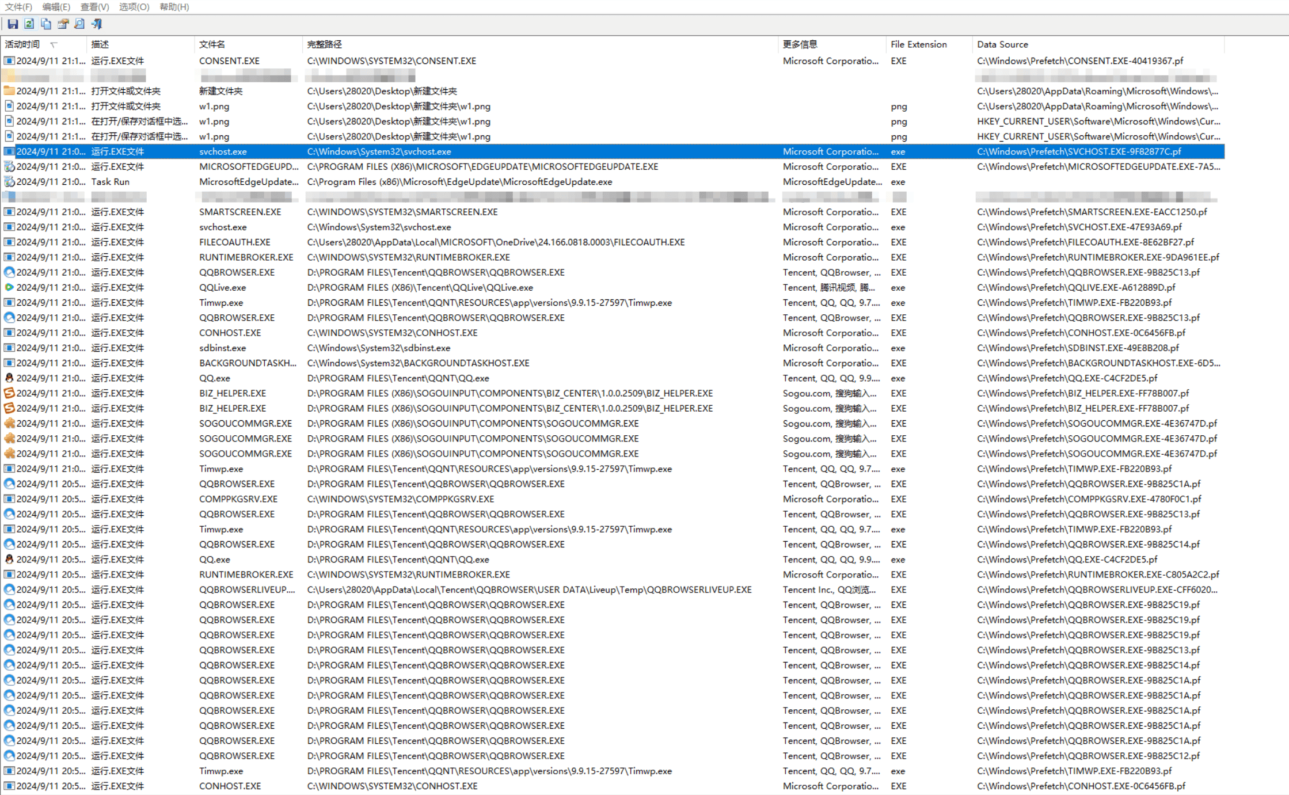Select the BACKGROUNDTASKHOST.EXE full path cell
The height and width of the screenshot is (795, 1289).
point(418,363)
